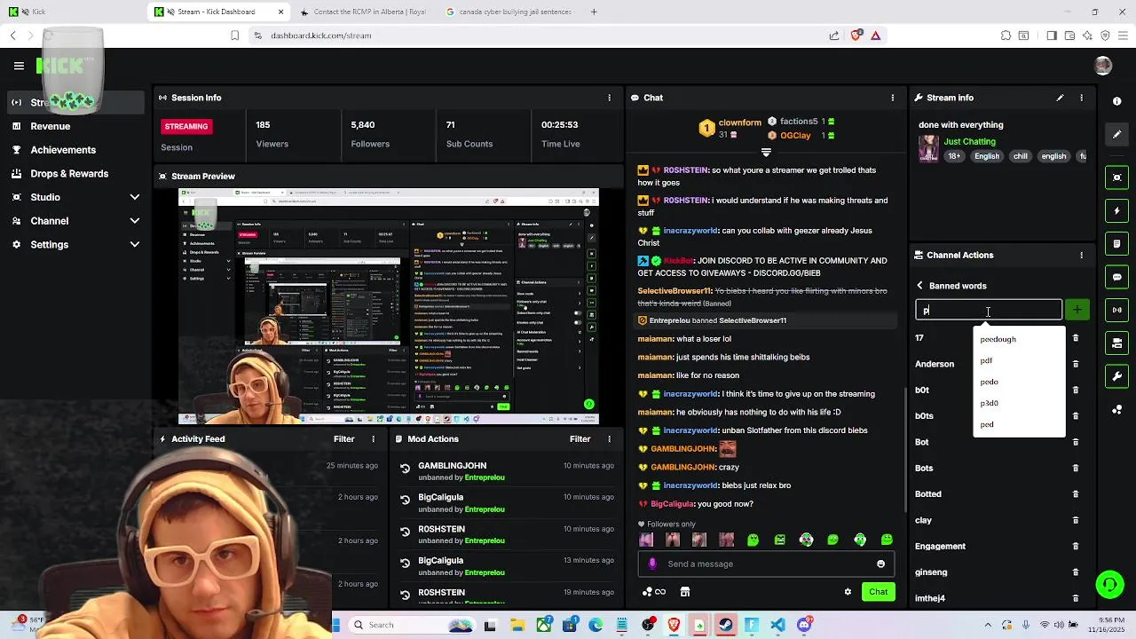The height and width of the screenshot is (639, 1136).
Task: Open the Activity Feed three-dot menu
Action: click(373, 438)
